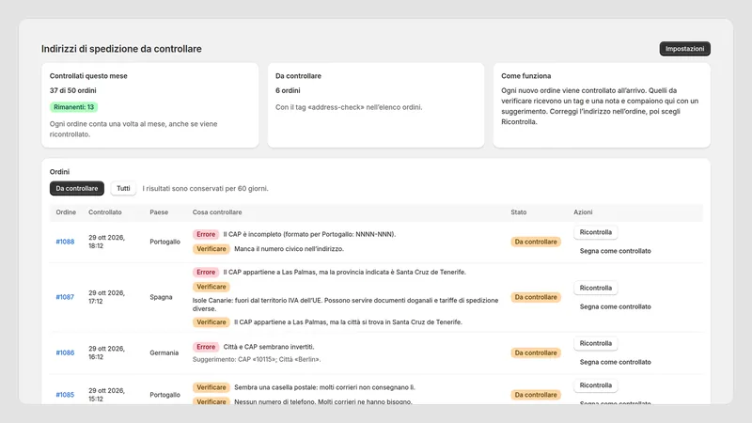Click the Ordine column header

tap(66, 212)
